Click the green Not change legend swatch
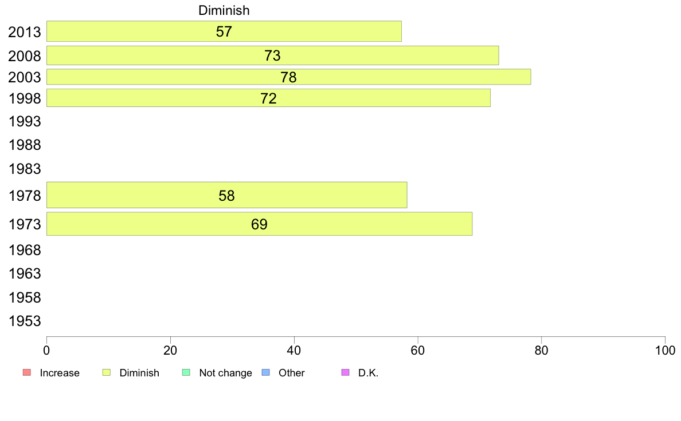The image size is (681, 421). pos(186,372)
